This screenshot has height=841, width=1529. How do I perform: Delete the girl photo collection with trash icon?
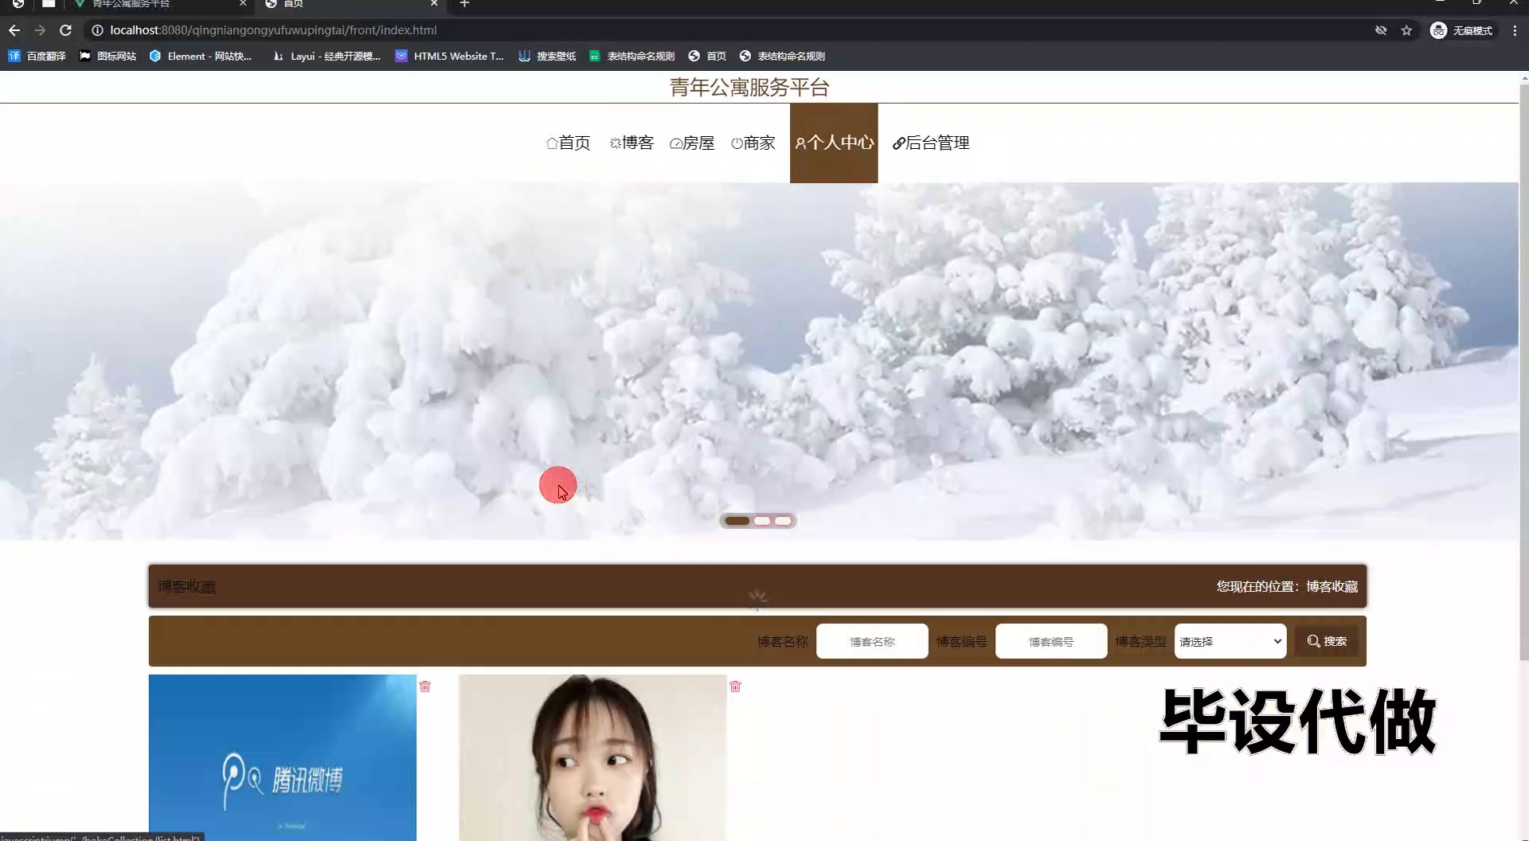click(x=735, y=686)
